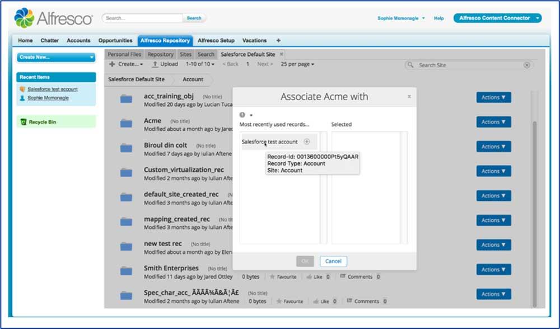This screenshot has height=329, width=560.
Task: Favourite the Smith Enterprises folder
Action: [x=283, y=276]
